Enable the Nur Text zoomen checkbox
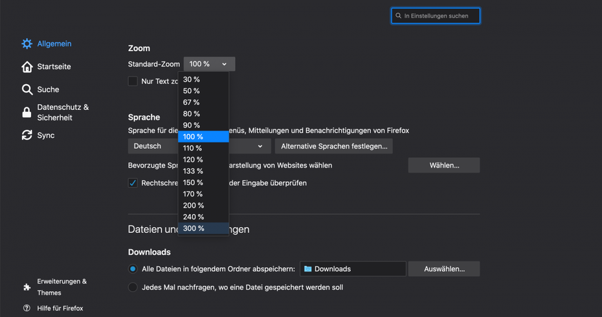This screenshot has width=602, height=317. click(x=133, y=82)
